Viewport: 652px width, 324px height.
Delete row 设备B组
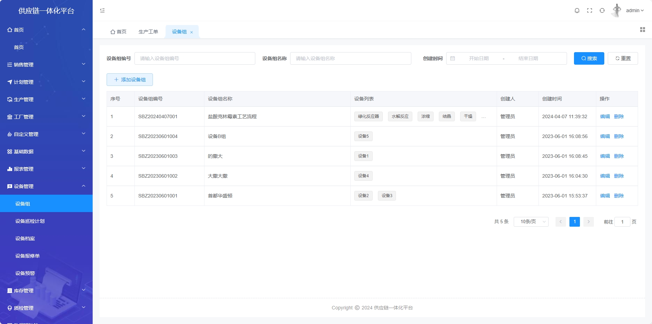(619, 136)
